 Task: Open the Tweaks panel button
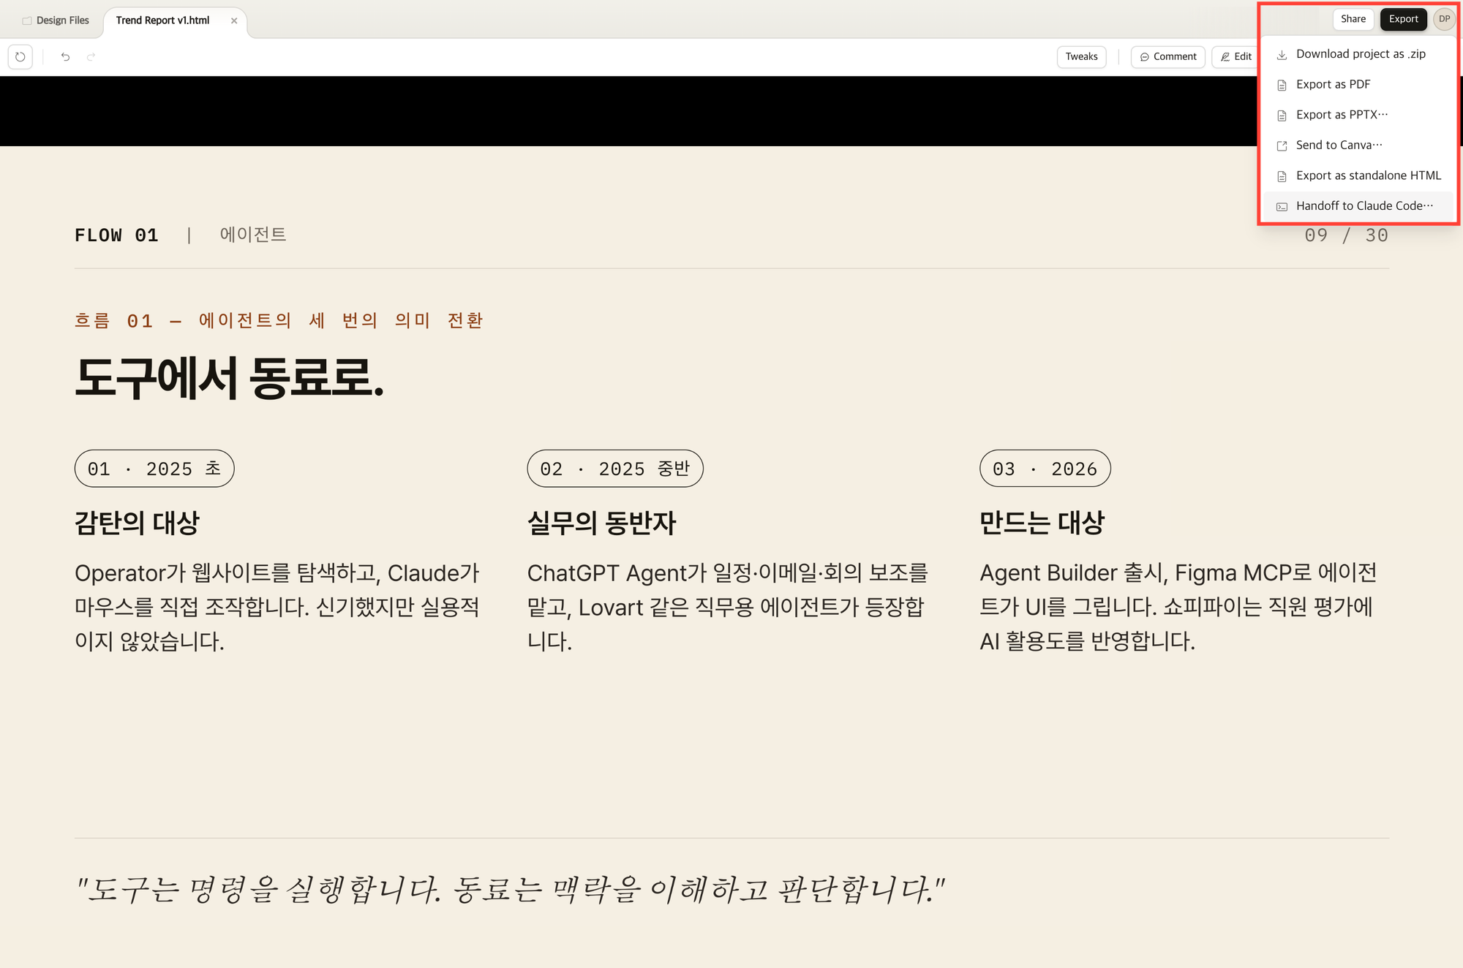coord(1081,56)
